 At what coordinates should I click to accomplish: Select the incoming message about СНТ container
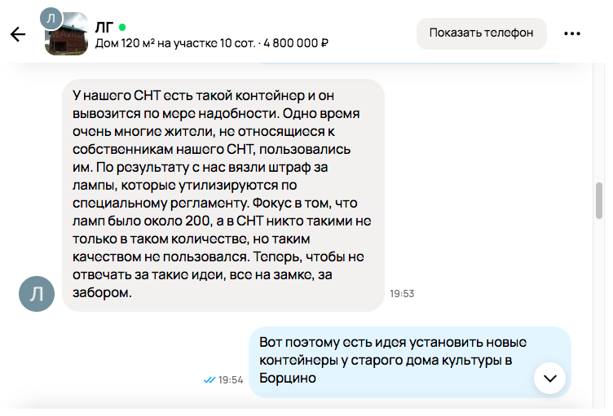(x=222, y=194)
